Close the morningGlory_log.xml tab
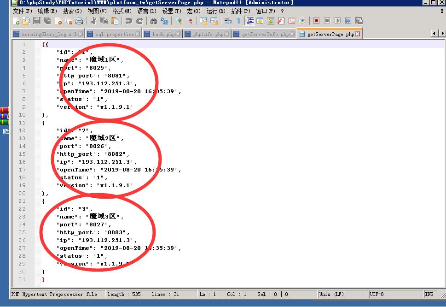Screen dimensions: 446x307 point(80,34)
